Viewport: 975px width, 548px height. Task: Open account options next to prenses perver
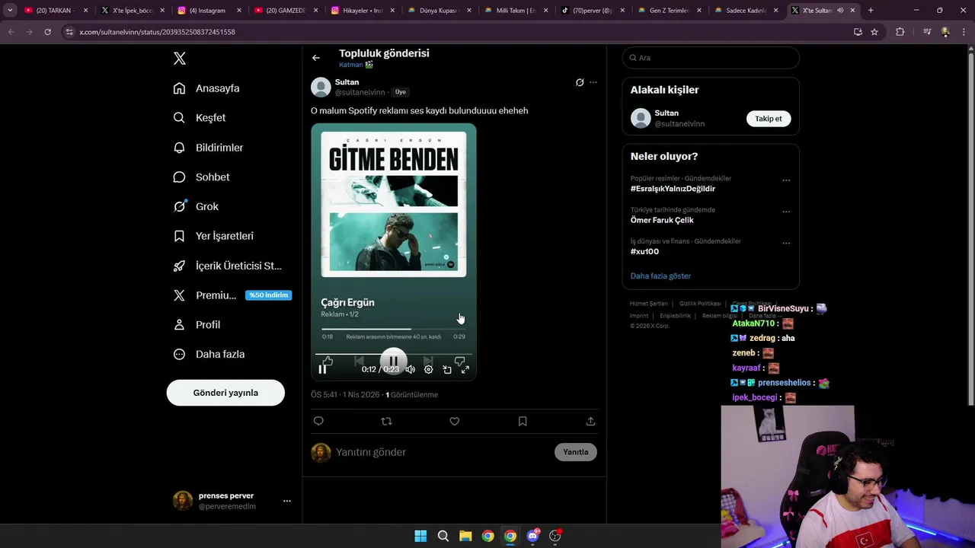[x=286, y=501]
